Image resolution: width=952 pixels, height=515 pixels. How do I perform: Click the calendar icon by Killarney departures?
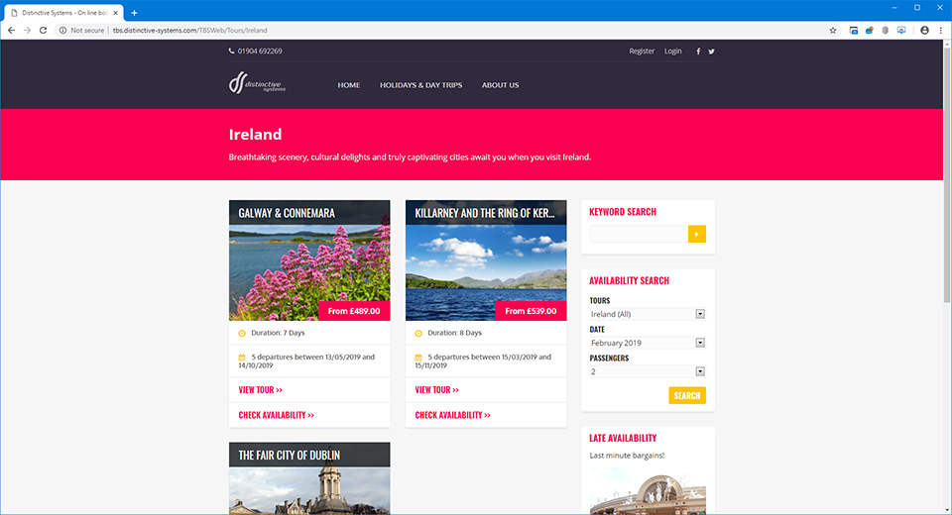pyautogui.click(x=418, y=358)
